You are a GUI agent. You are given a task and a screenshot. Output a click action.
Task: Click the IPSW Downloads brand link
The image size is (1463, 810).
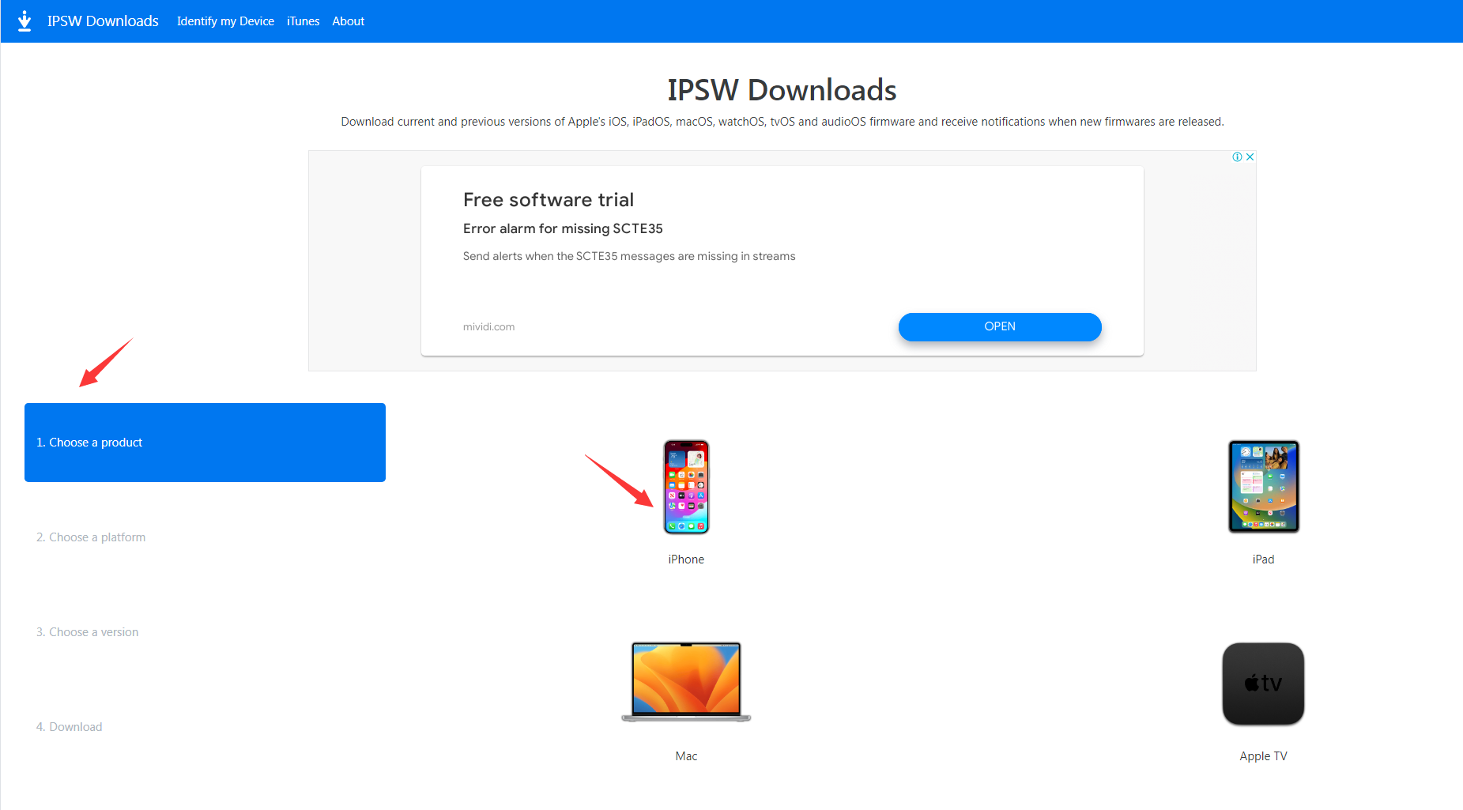click(103, 21)
